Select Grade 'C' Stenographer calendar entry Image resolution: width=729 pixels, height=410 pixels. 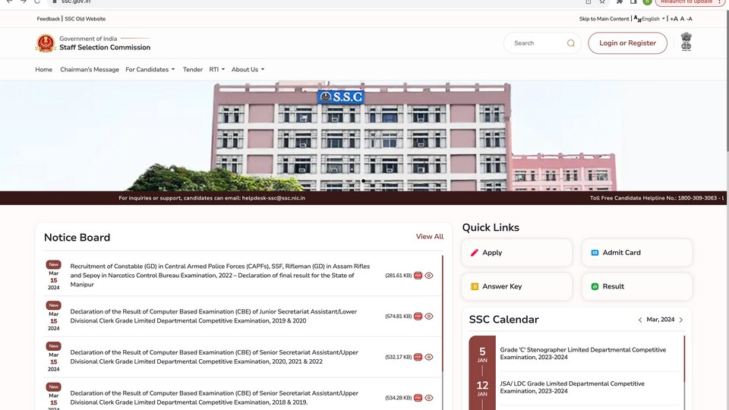click(x=583, y=354)
